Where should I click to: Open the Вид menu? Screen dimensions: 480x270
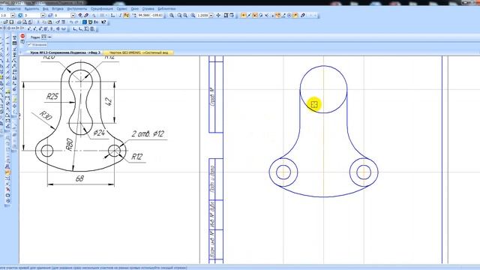45,9
